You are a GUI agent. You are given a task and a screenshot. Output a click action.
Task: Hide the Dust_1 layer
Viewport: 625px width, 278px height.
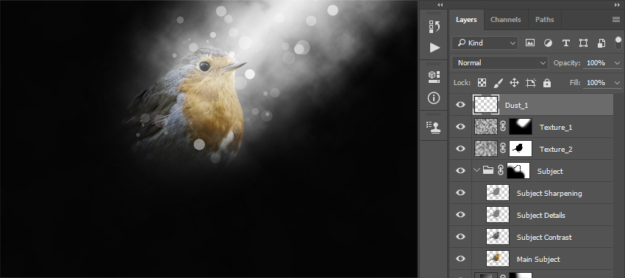pyautogui.click(x=460, y=105)
